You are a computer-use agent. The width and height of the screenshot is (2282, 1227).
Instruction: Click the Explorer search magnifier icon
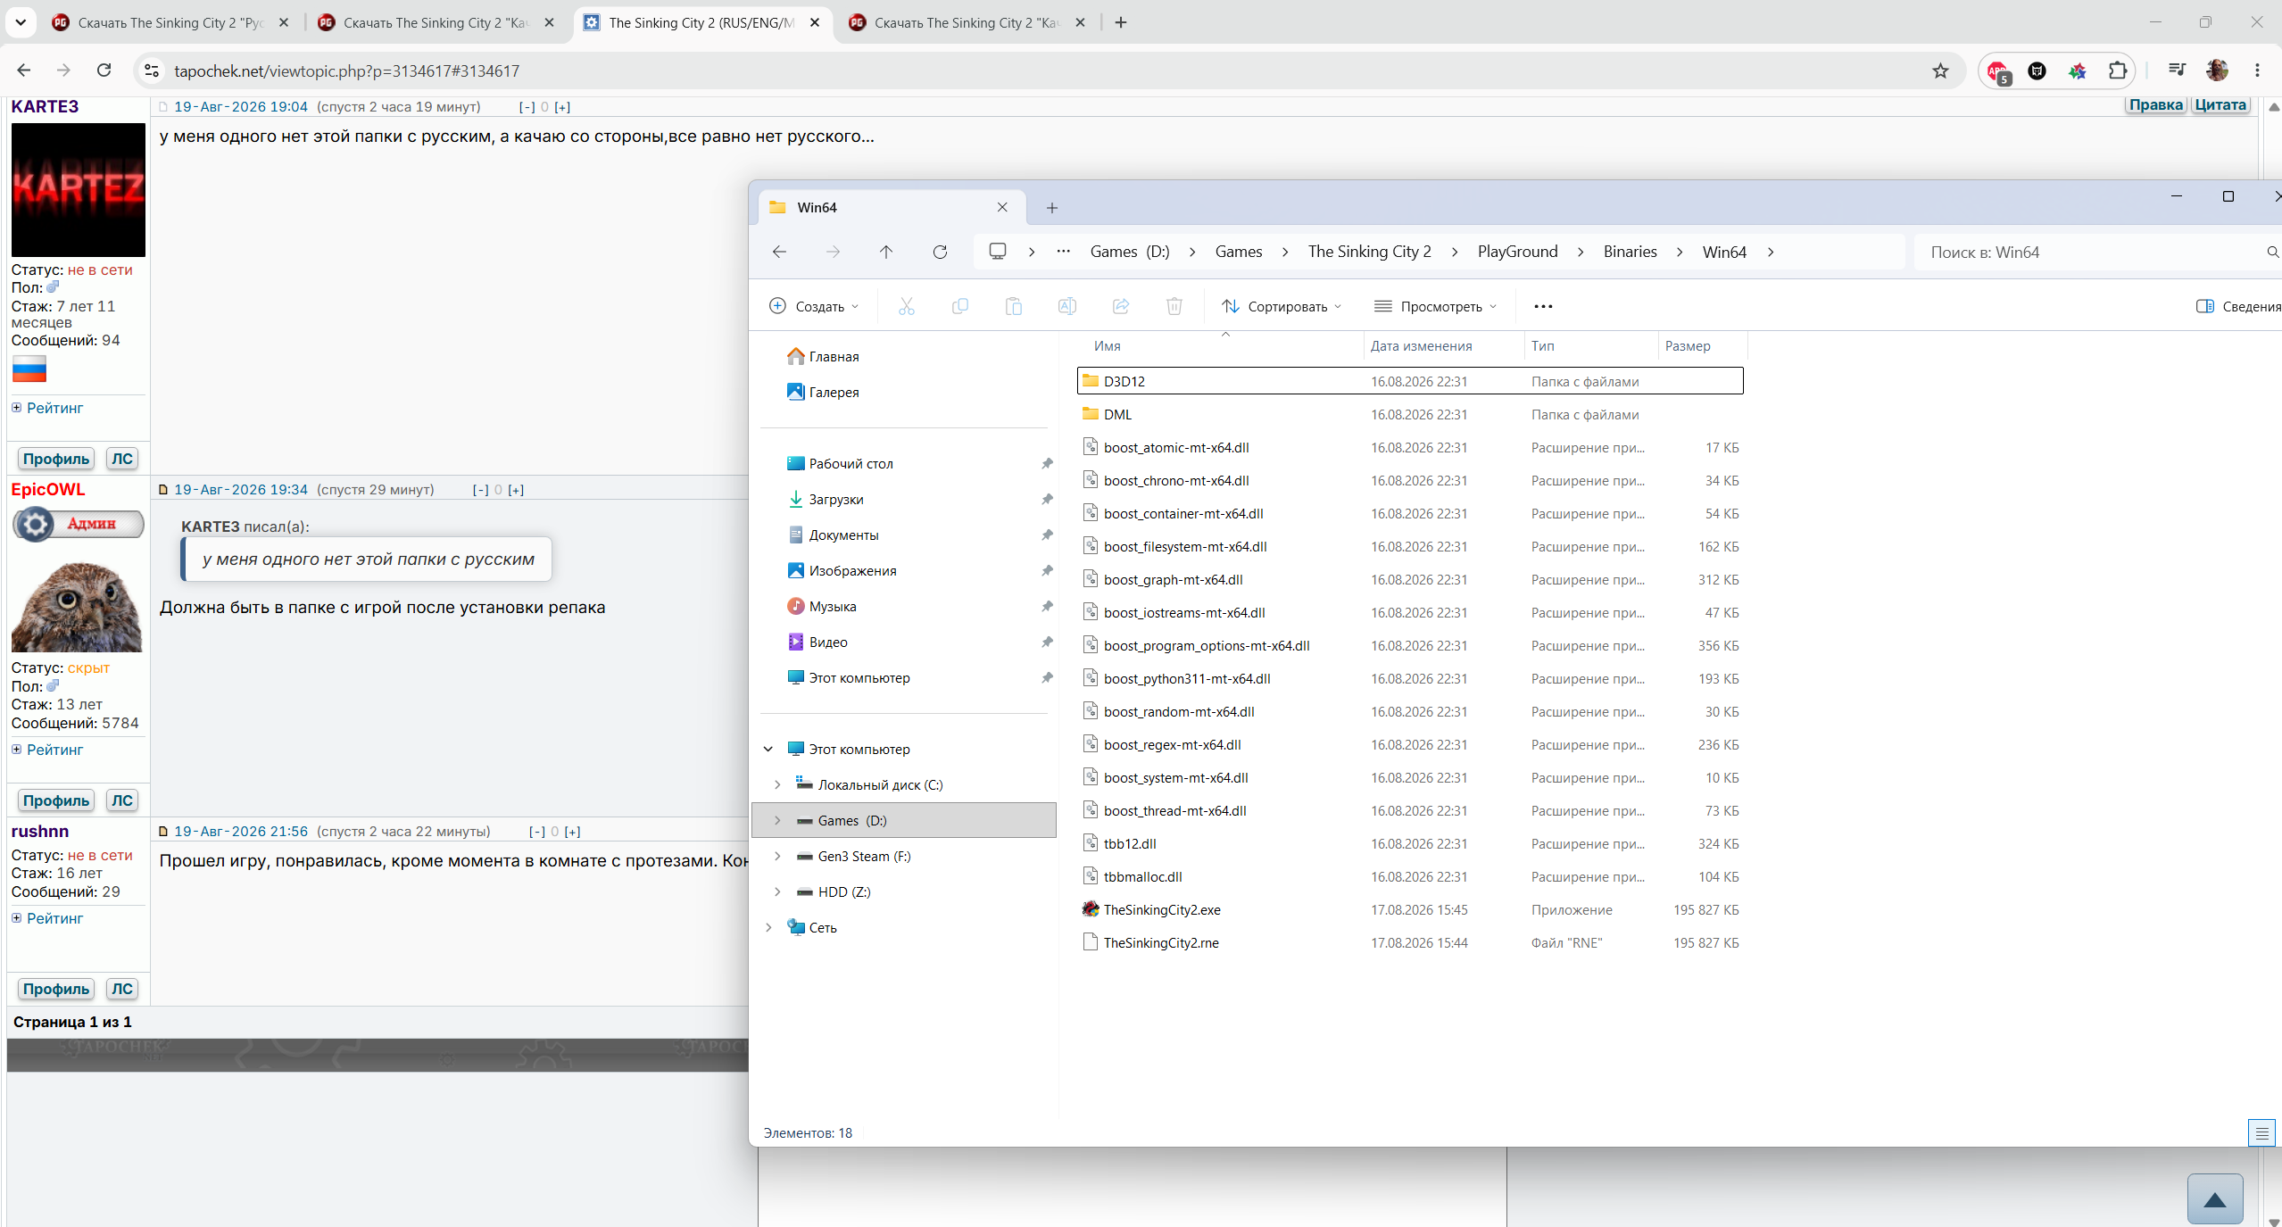pyautogui.click(x=2272, y=252)
